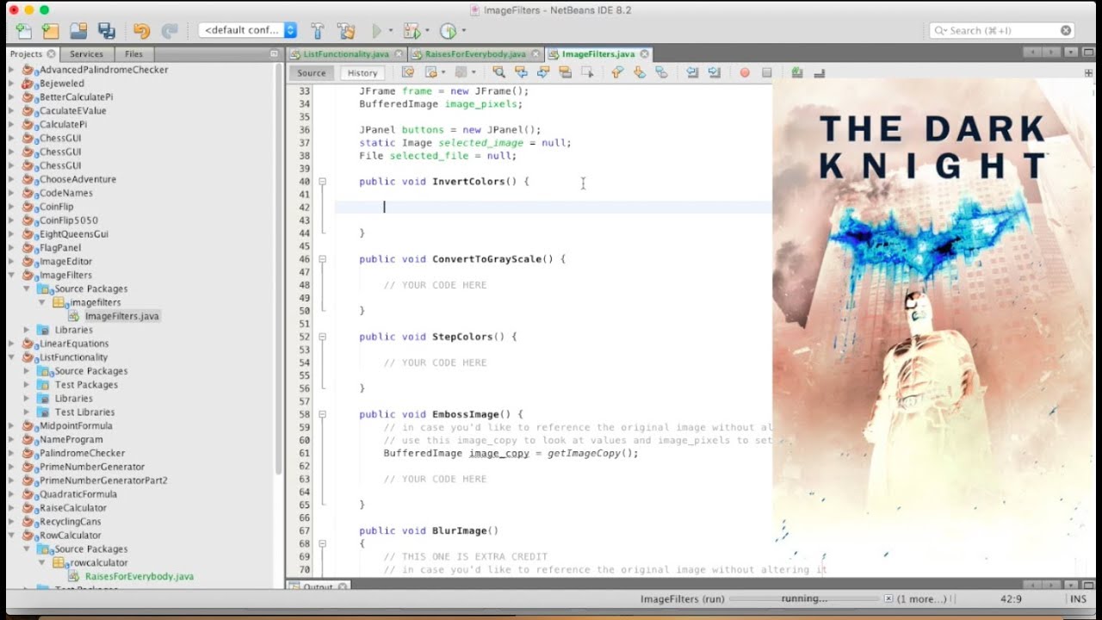Open the default config dropdown
This screenshot has width=1102, height=620.
pyautogui.click(x=248, y=30)
